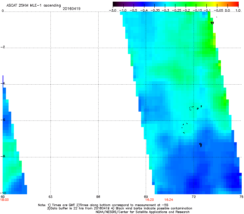Click the 'NOAA/NESDIS/Center for Satellite Applications' credit line
This screenshot has height=214, width=244.
pos(142,212)
